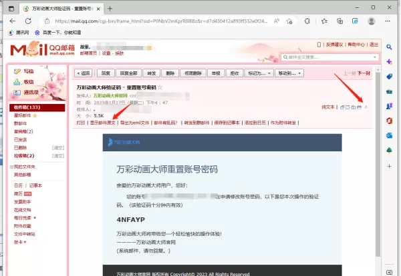Add this page to favorites via the star-plus icon

[289, 21]
